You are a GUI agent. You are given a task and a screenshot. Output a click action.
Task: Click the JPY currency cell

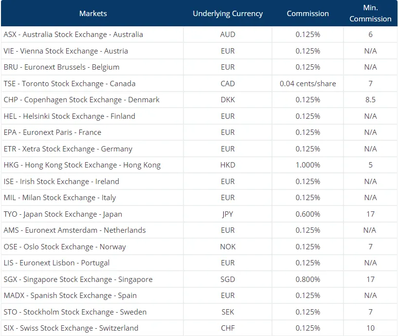[228, 214]
